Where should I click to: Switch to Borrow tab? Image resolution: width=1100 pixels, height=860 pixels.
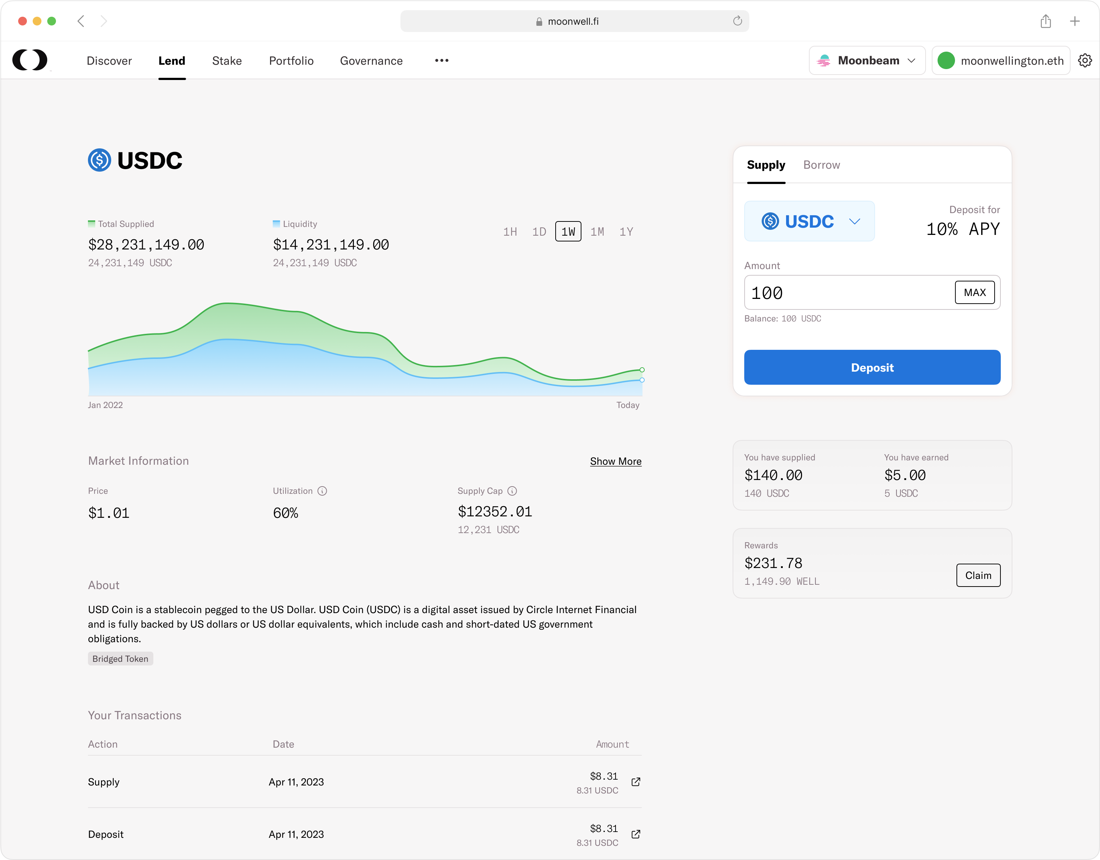[x=822, y=165]
